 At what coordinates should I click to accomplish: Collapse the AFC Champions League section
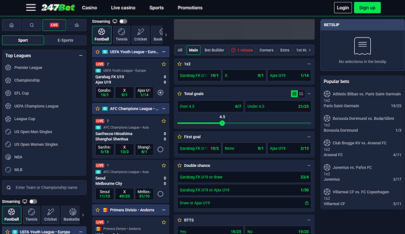(x=164, y=108)
